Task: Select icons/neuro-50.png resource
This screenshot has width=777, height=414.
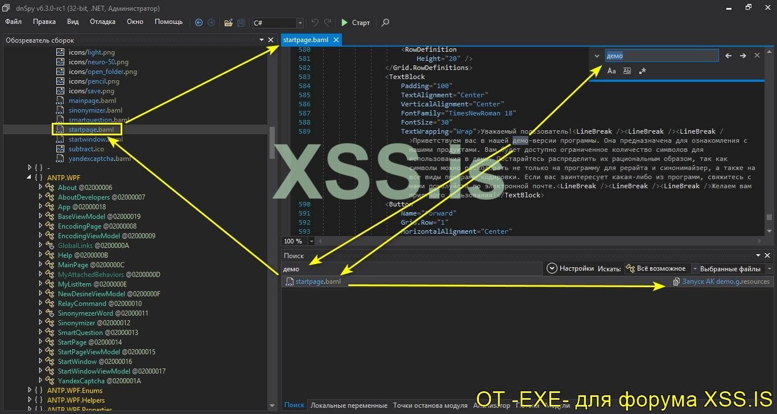Action: point(98,61)
